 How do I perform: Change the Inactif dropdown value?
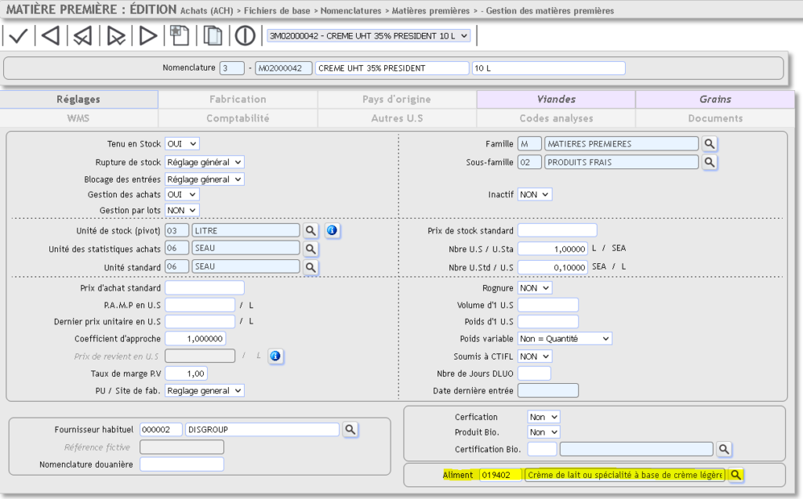point(535,194)
